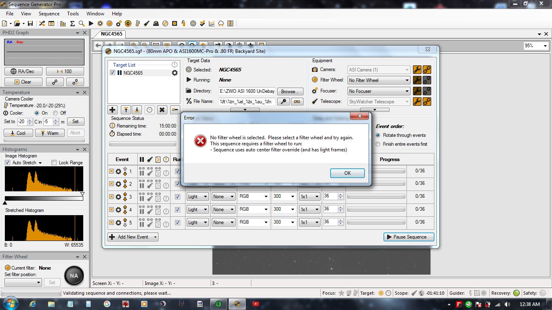Click the Browse button for Directory
The width and height of the screenshot is (552, 310).
(x=290, y=92)
